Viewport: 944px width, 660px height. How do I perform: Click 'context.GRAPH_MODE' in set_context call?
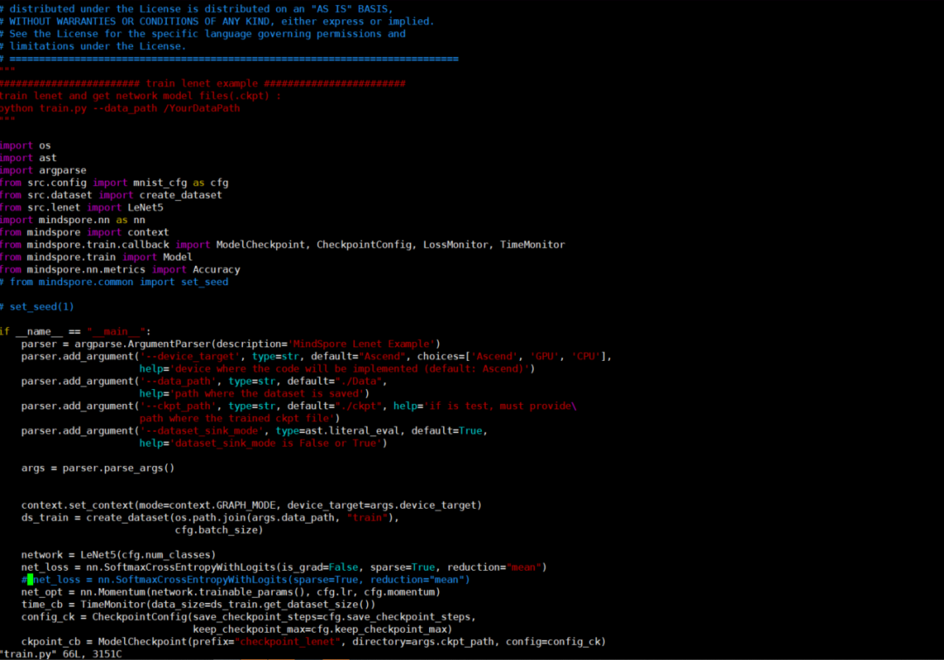[x=222, y=504]
